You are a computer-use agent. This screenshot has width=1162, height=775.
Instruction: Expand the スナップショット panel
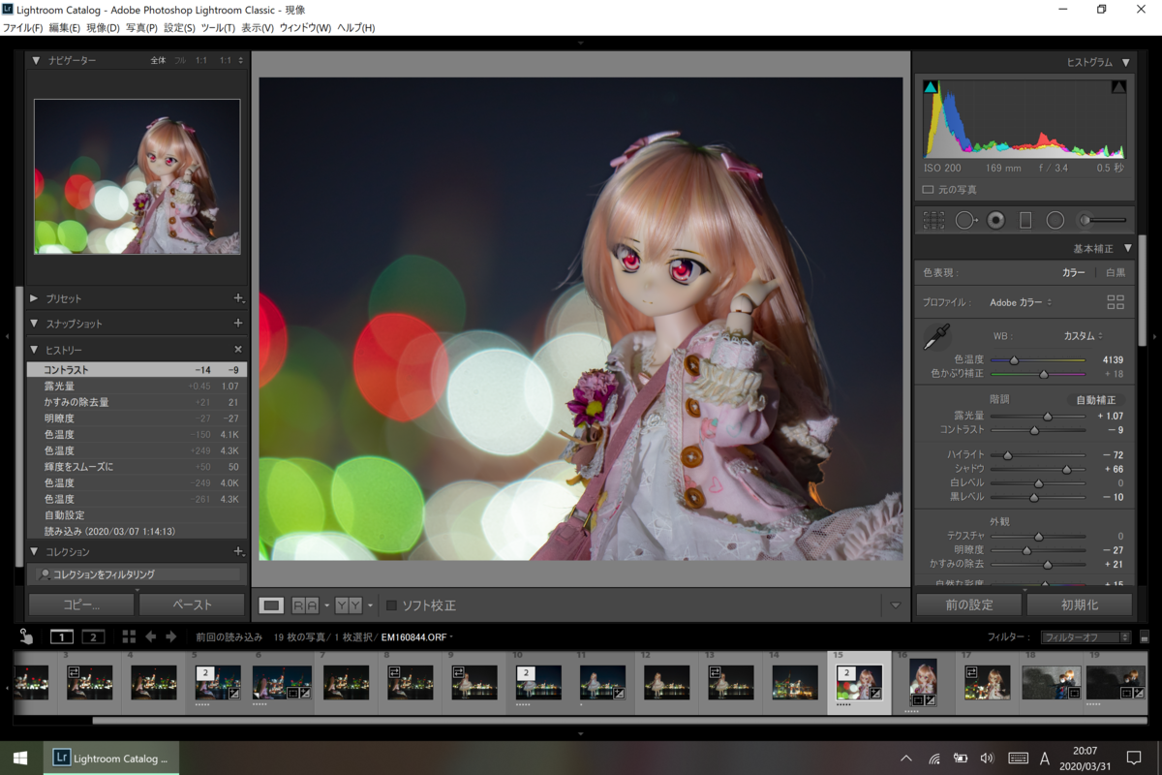pos(35,324)
